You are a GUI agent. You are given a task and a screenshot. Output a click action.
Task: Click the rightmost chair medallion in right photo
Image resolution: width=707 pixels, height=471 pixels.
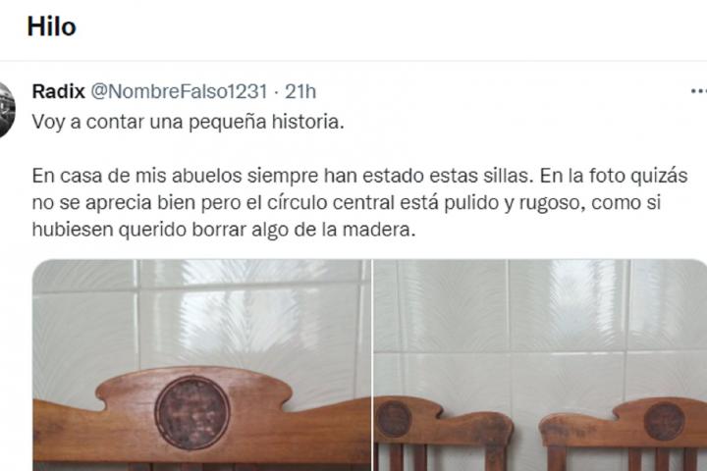pyautogui.click(x=664, y=421)
